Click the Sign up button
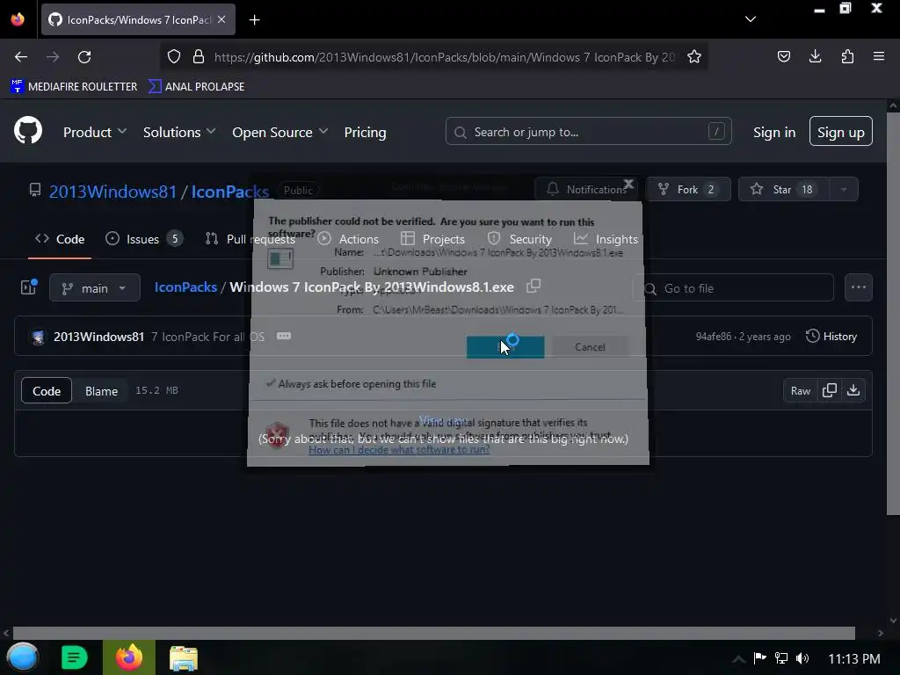900x675 pixels. click(x=841, y=132)
